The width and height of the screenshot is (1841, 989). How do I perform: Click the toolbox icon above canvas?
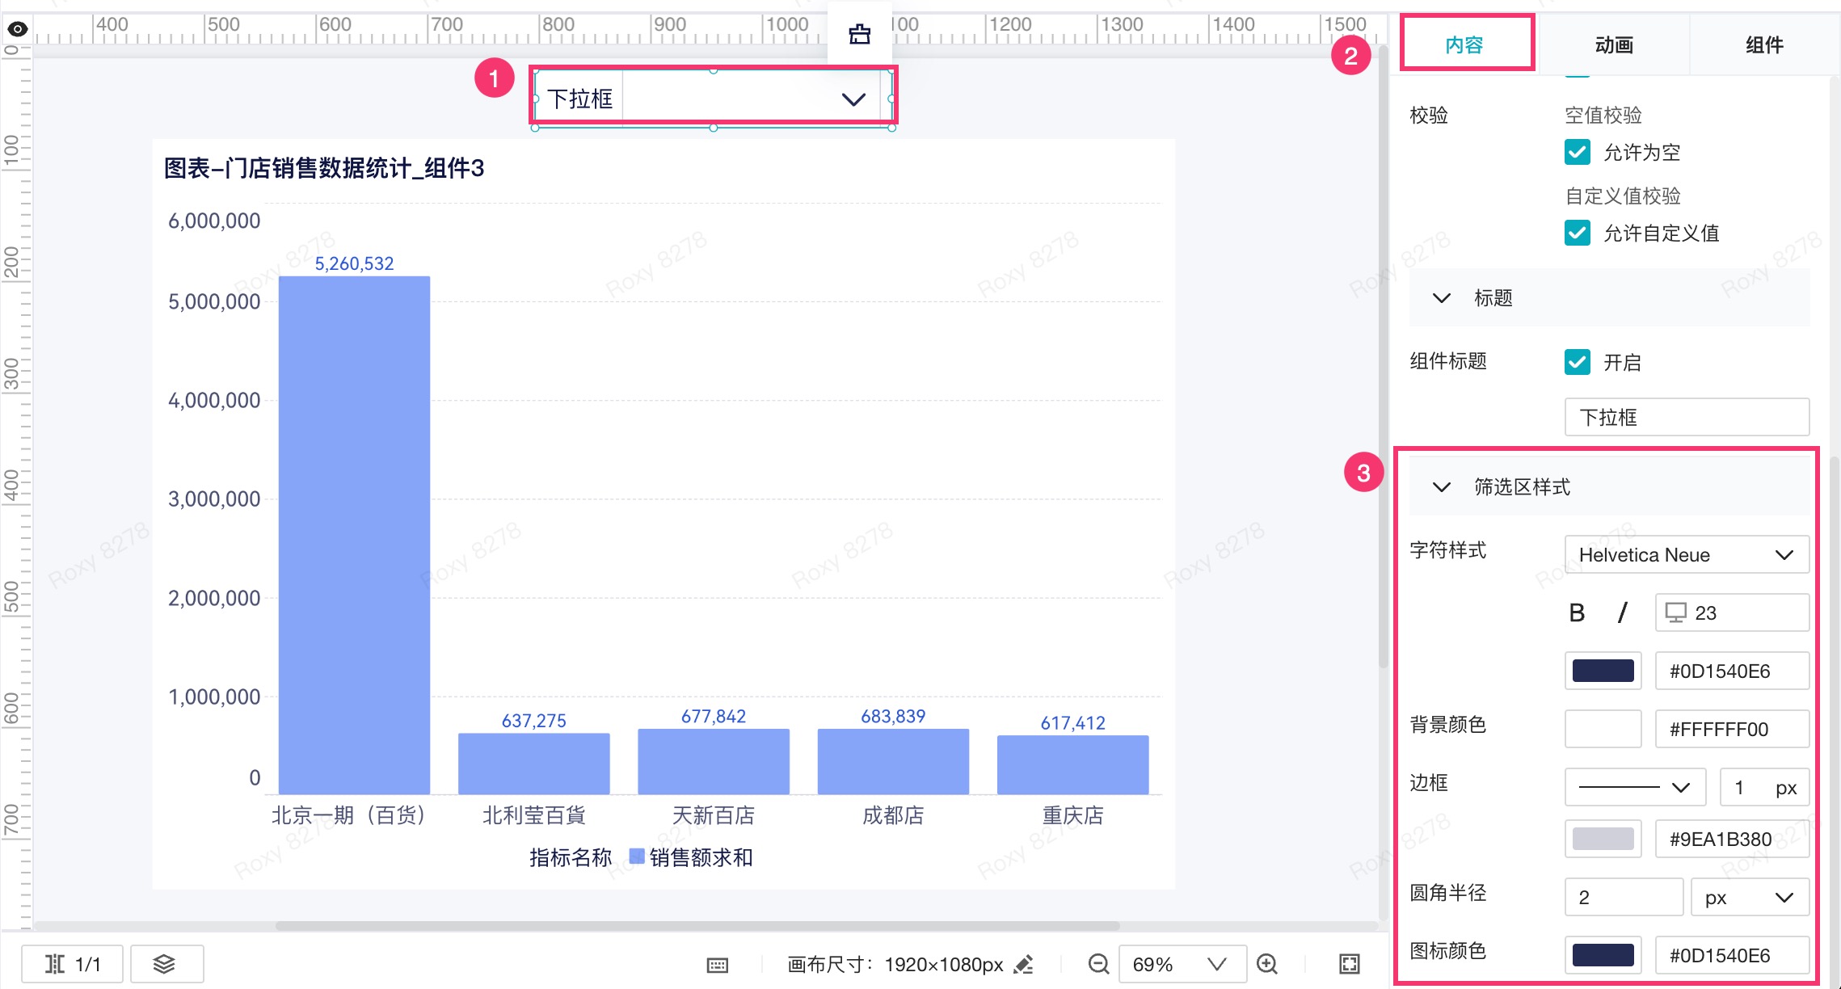click(859, 34)
